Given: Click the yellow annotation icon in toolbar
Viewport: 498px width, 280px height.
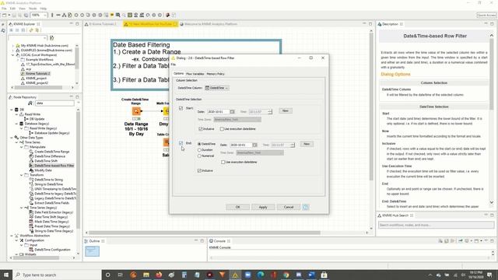Looking at the screenshot, I should 112,15.
